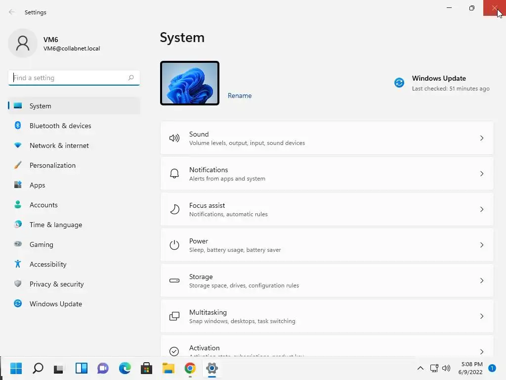Click the Notifications bell icon
The image size is (506, 380).
pos(174,174)
